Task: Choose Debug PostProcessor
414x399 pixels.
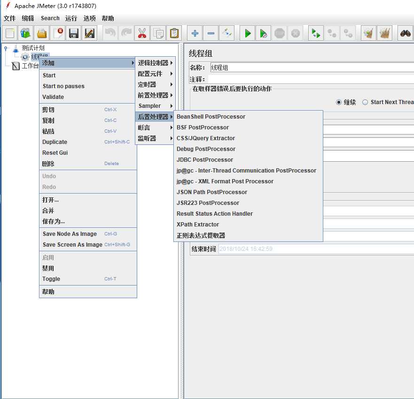Action: click(x=248, y=149)
